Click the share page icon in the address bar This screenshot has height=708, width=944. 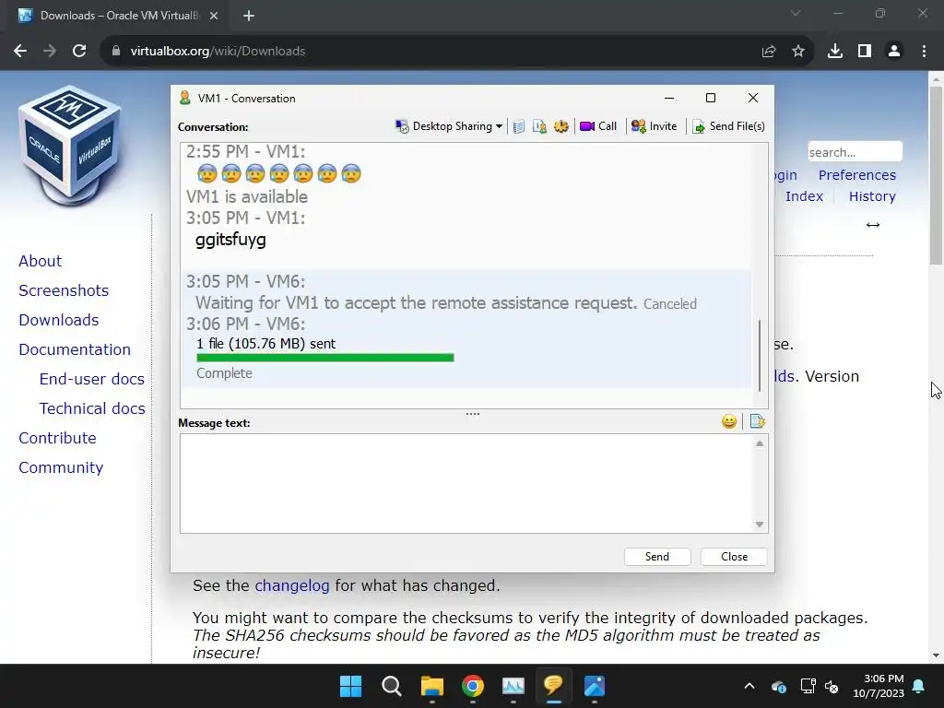point(769,52)
